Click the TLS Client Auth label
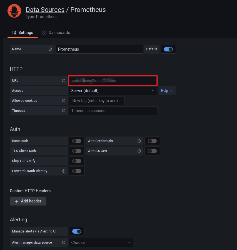The height and width of the screenshot is (250, 237). (24, 151)
